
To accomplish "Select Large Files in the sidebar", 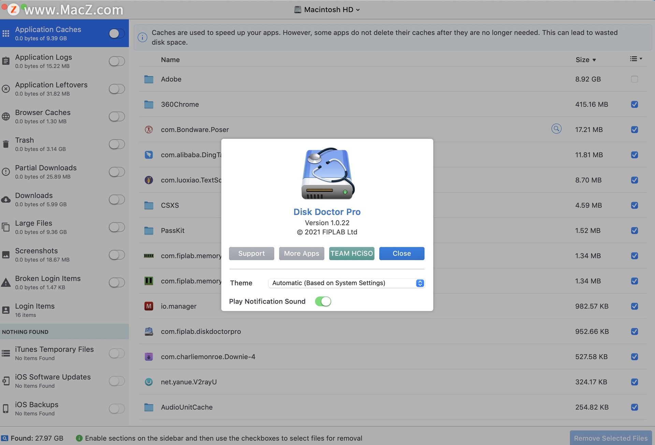I will (x=41, y=227).
